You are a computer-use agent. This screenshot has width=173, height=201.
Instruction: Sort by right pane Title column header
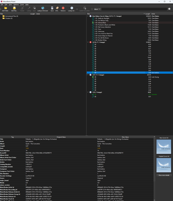tap(116, 14)
